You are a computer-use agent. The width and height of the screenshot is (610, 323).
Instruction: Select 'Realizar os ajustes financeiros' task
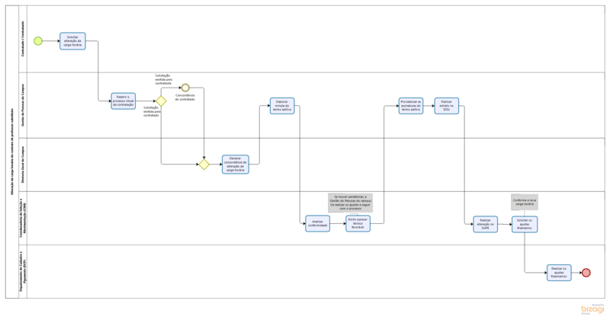(x=559, y=273)
